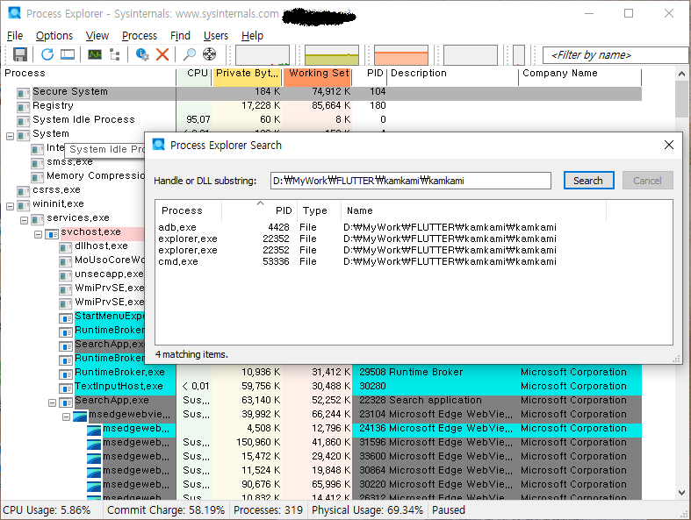Click the Physical Usage status entry

point(368,510)
